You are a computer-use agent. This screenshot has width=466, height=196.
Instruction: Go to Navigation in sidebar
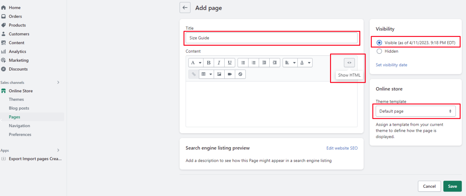click(x=20, y=126)
